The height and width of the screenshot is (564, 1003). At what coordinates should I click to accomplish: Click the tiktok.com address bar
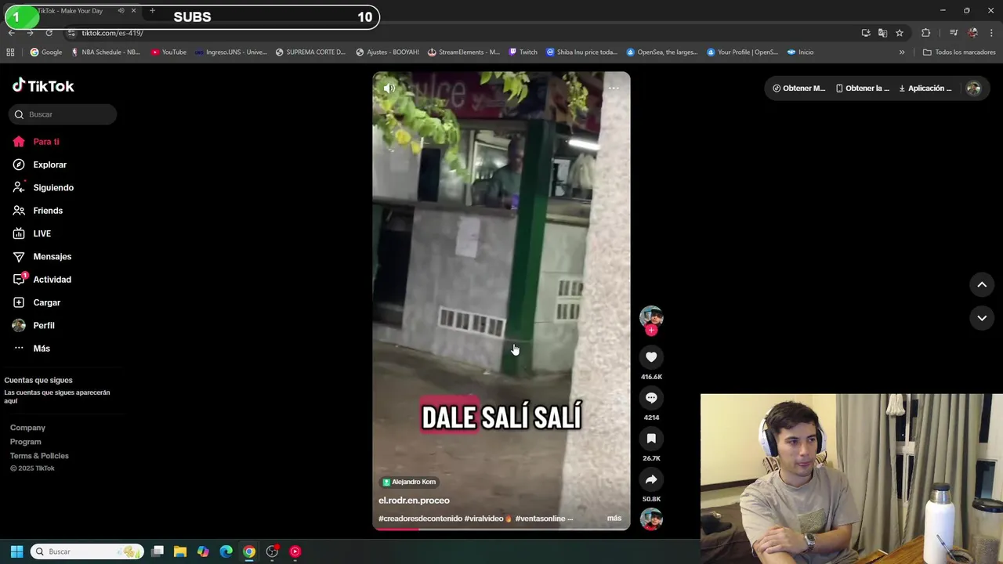point(462,33)
